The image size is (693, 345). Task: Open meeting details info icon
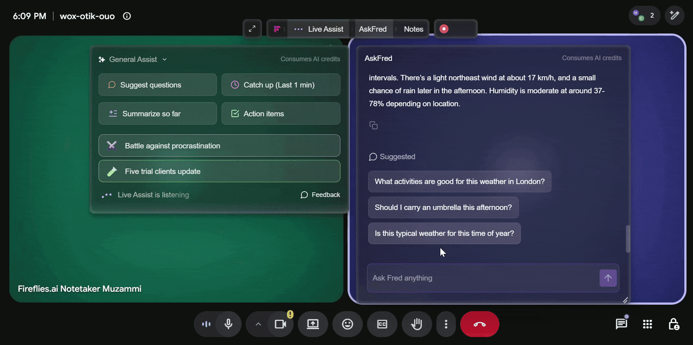coord(127,16)
